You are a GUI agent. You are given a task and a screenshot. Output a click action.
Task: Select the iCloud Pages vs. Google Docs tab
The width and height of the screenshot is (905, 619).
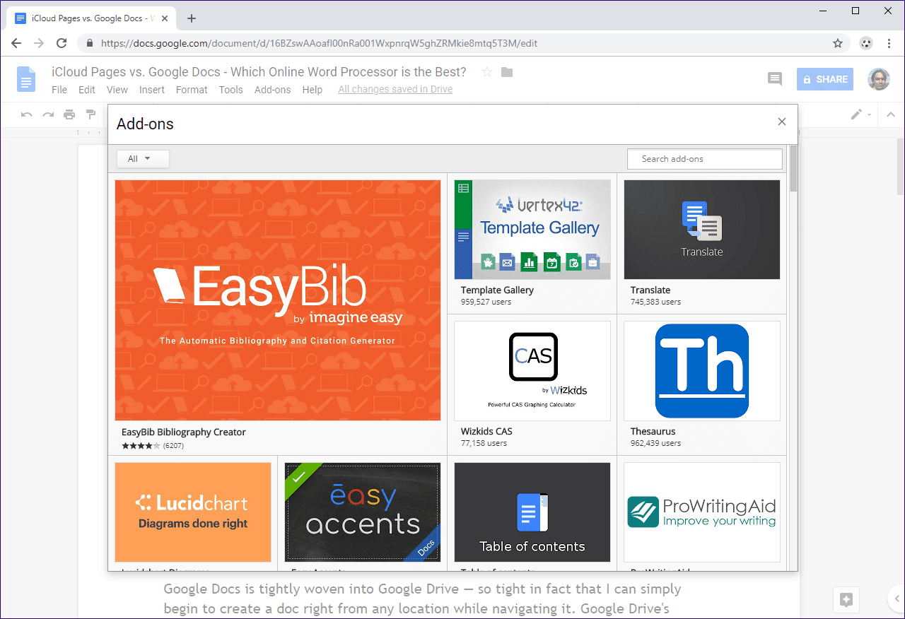click(x=92, y=18)
